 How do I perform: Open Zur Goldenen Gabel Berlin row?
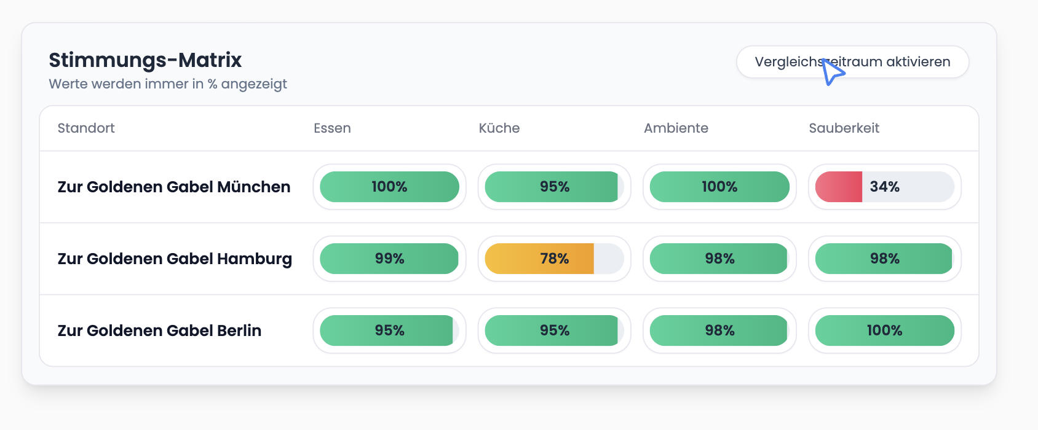pos(159,330)
